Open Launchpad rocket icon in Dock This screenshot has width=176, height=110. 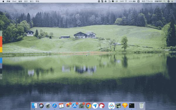click(48, 106)
